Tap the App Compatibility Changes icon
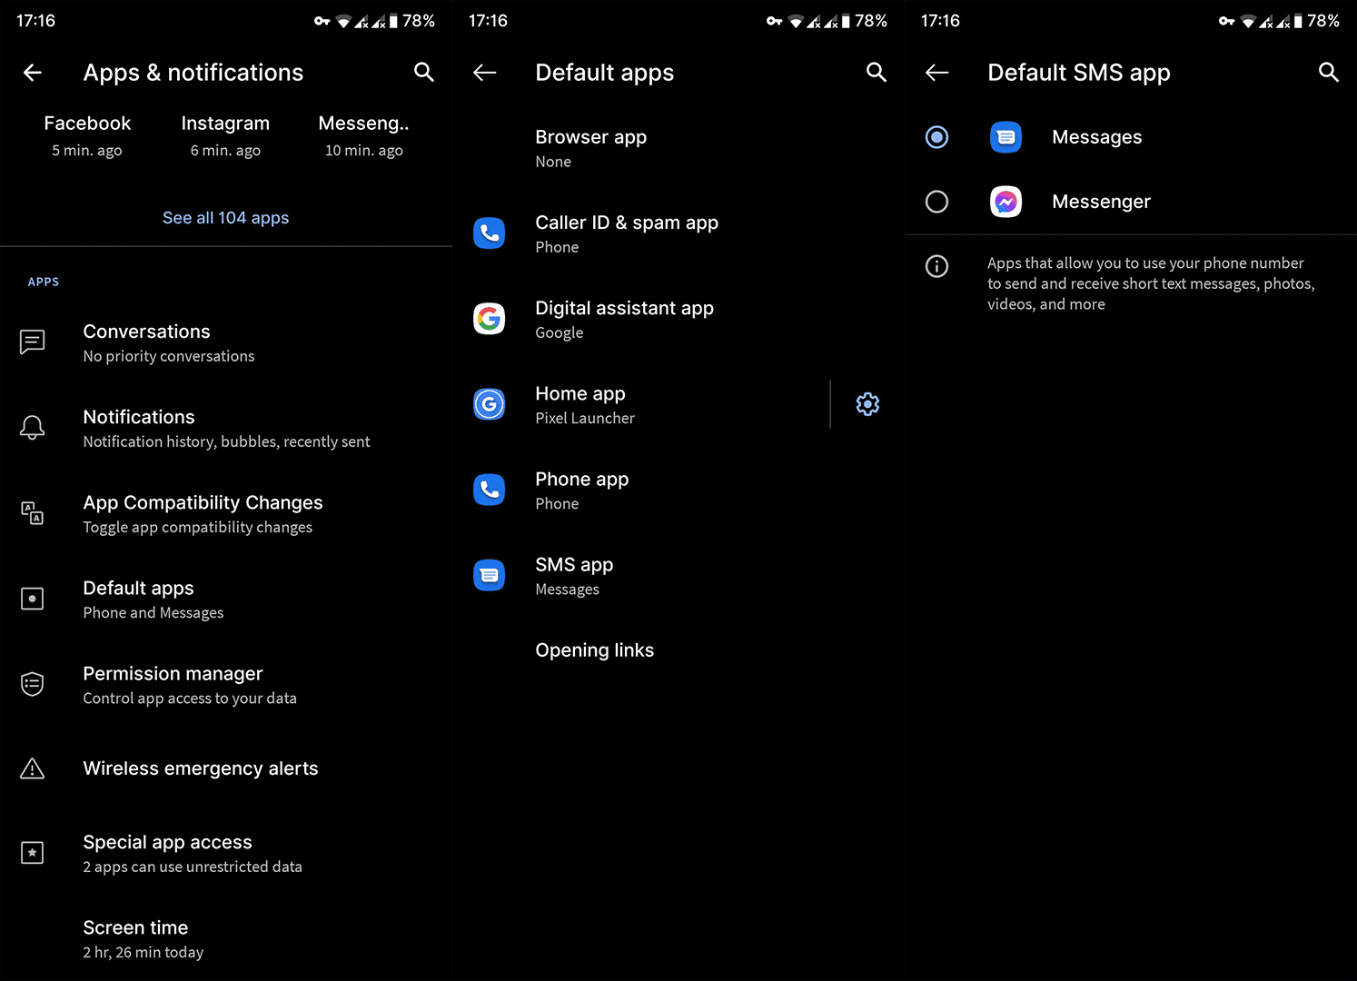Viewport: 1357px width, 981px height. pos(33,512)
